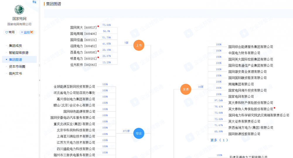The width and height of the screenshot is (293, 158).
Task: Open 国网绿色能源有限公司
Action: (x=79, y=112)
